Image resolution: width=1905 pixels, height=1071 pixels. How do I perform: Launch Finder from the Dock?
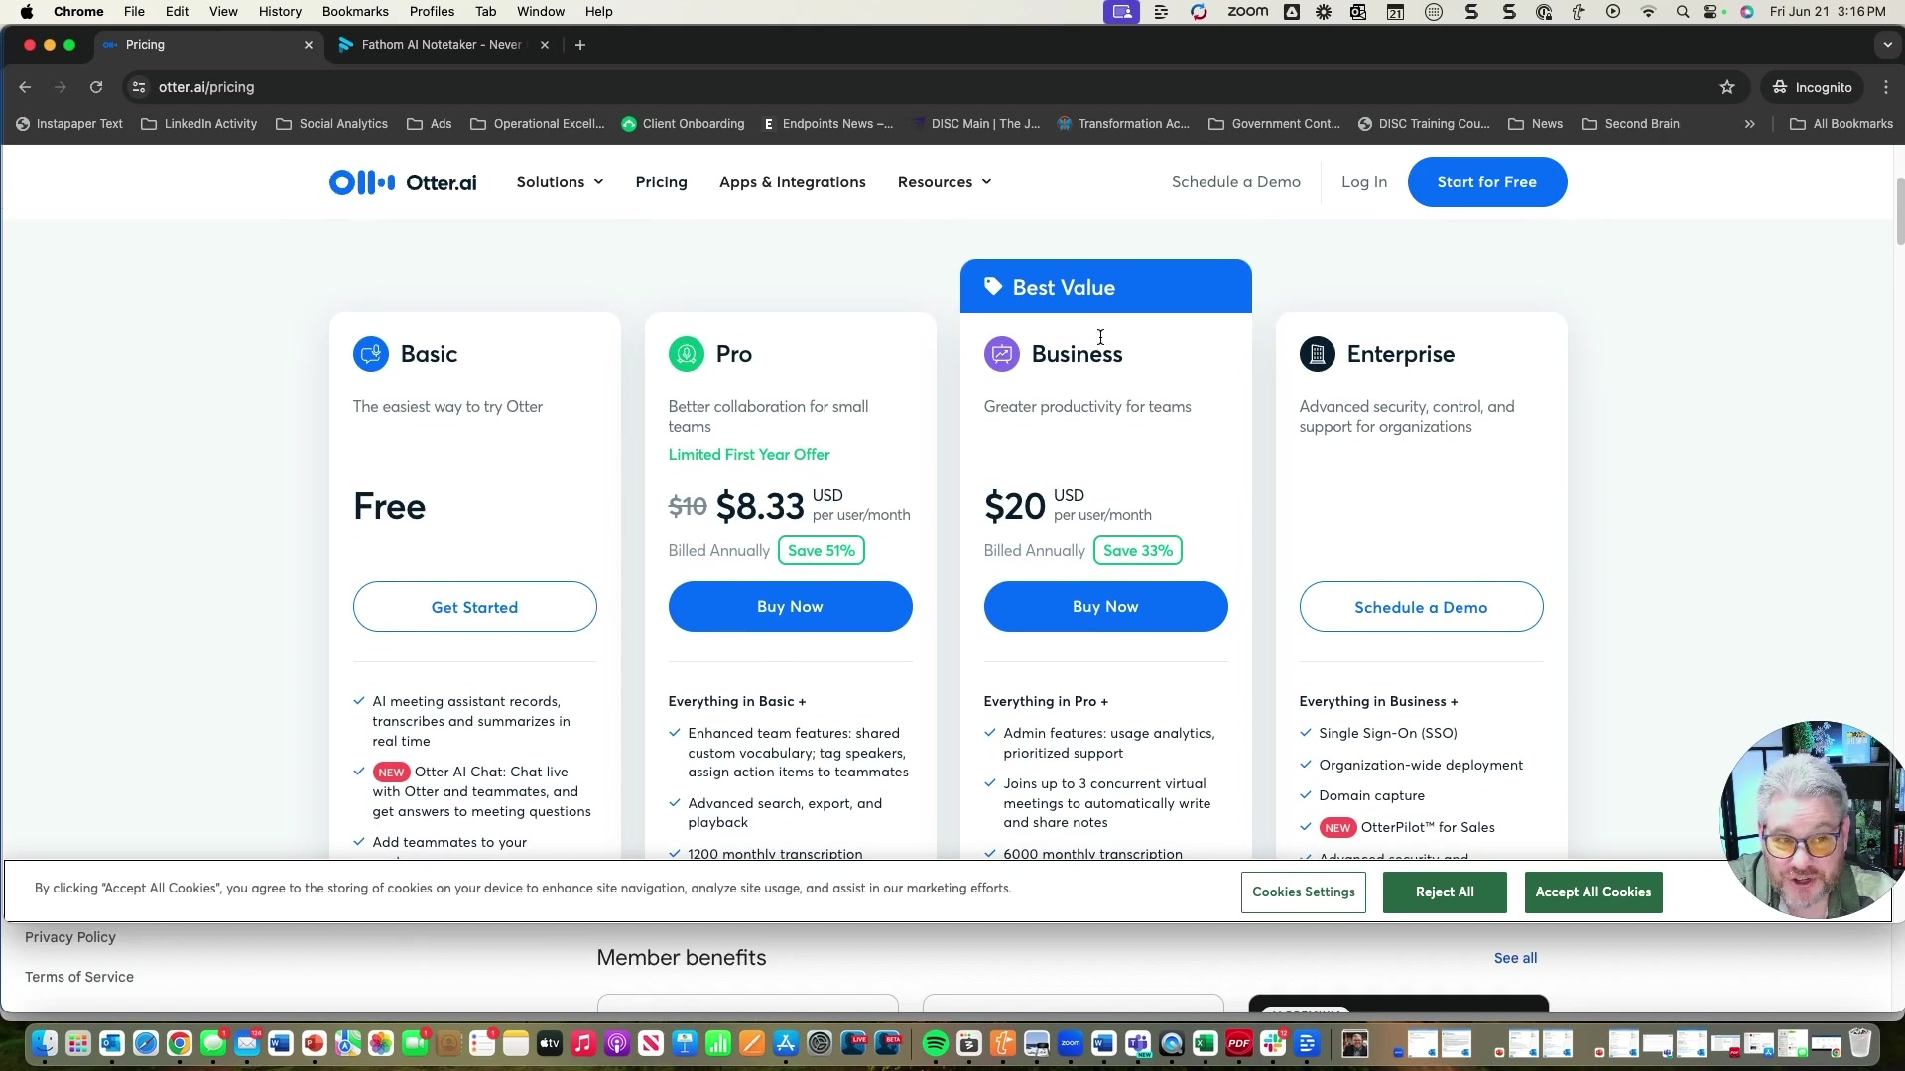coord(44,1043)
